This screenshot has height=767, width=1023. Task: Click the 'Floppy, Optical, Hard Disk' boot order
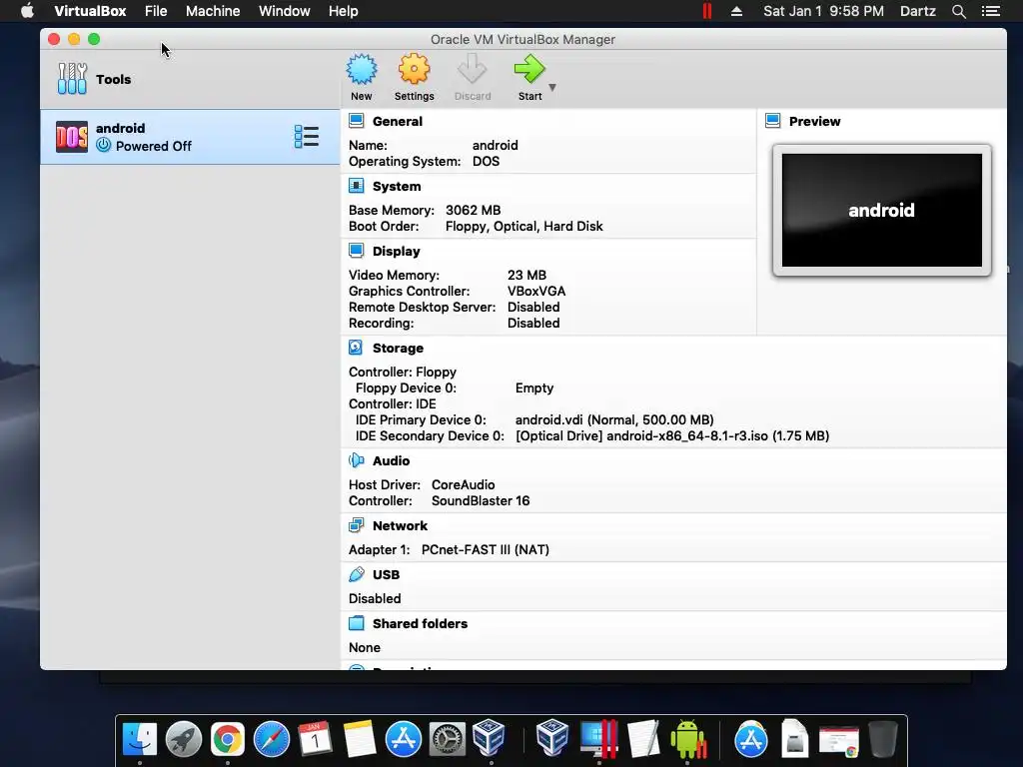click(x=523, y=227)
